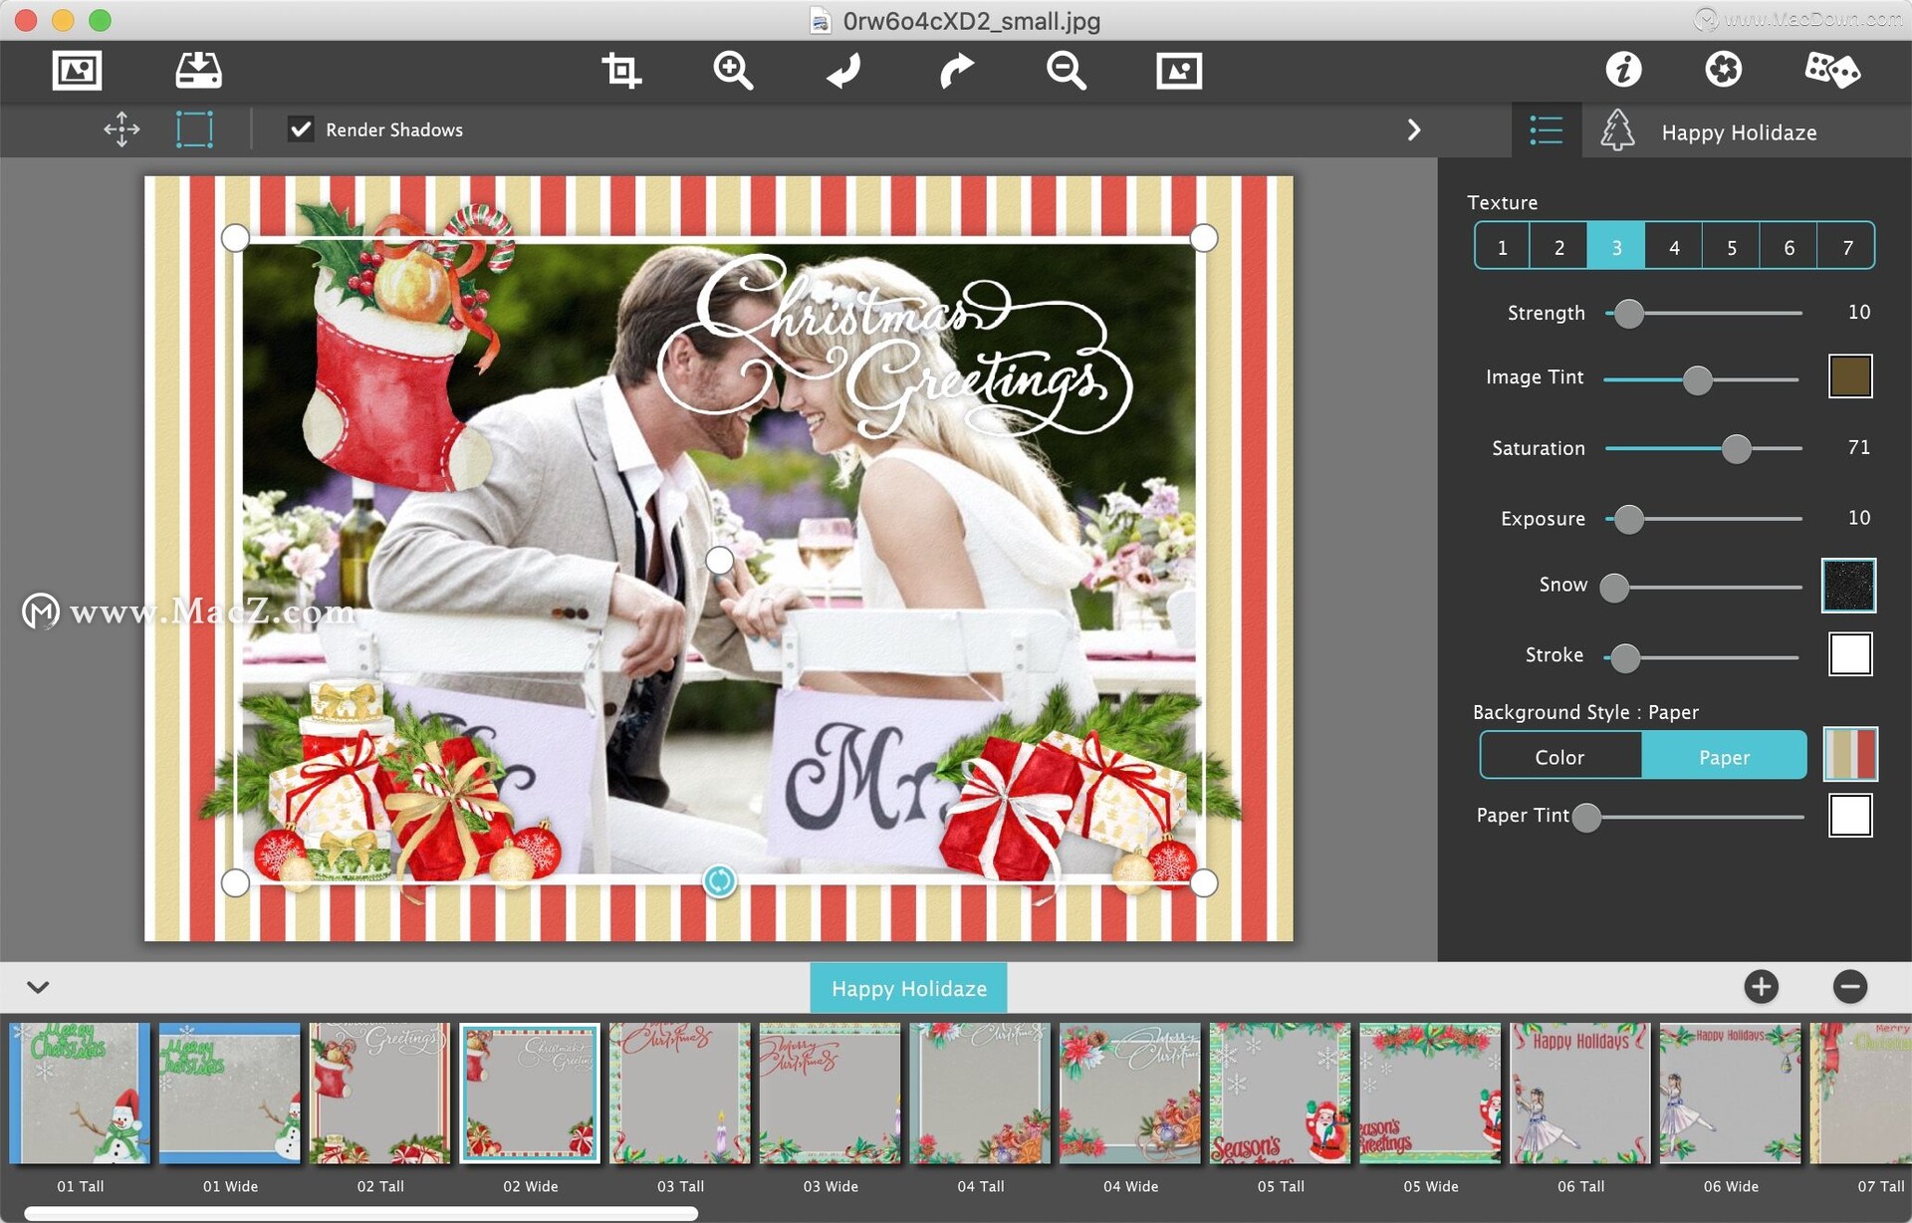This screenshot has height=1223, width=1912.
Task: Click the preset strip horizontal scrollbar
Action: click(x=360, y=1213)
